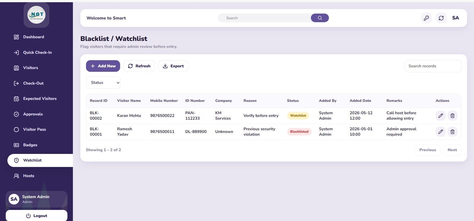Viewport: 474px width, 221px height.
Task: Open the Status filter dropdown
Action: tap(103, 83)
